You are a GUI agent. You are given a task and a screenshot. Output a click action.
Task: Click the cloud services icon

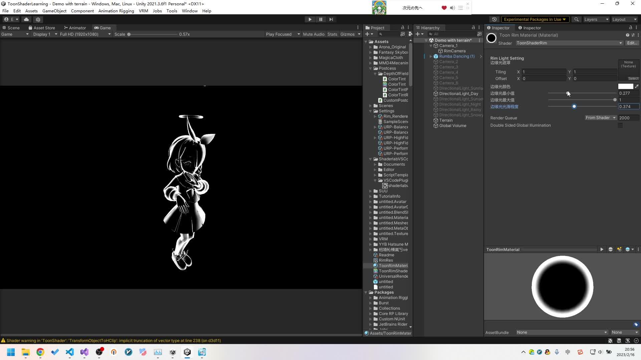pyautogui.click(x=26, y=19)
